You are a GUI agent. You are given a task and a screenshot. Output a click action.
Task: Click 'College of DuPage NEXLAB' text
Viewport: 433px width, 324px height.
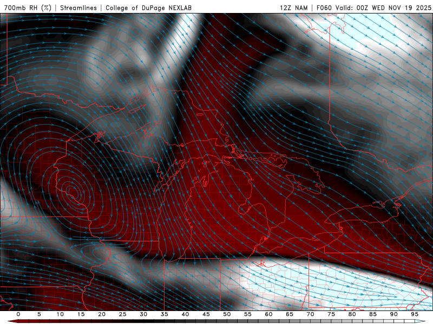click(x=148, y=8)
